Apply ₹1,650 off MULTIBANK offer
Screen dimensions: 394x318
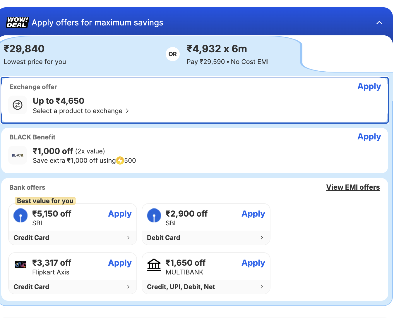[253, 263]
